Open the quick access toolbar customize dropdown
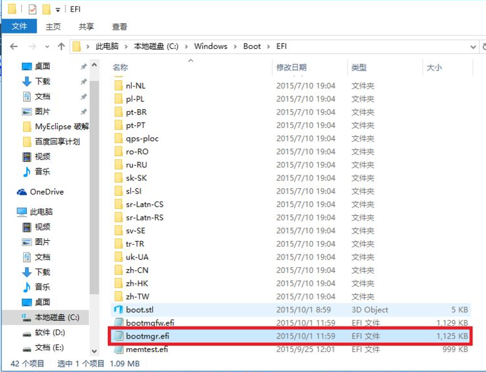This screenshot has width=486, height=372. click(x=58, y=10)
